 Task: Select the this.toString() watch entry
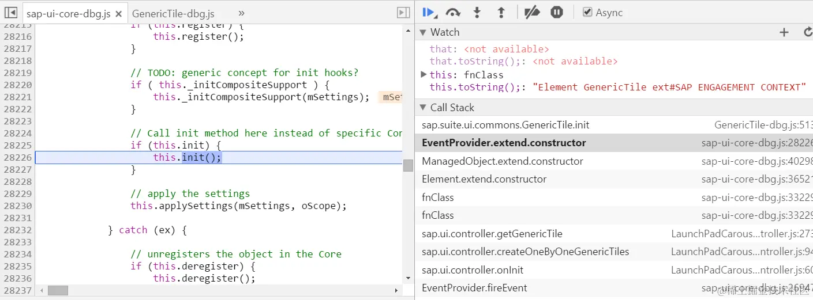click(617, 87)
